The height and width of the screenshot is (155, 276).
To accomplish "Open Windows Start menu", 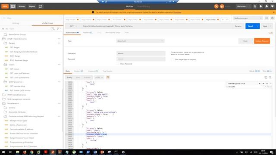I will (3, 152).
